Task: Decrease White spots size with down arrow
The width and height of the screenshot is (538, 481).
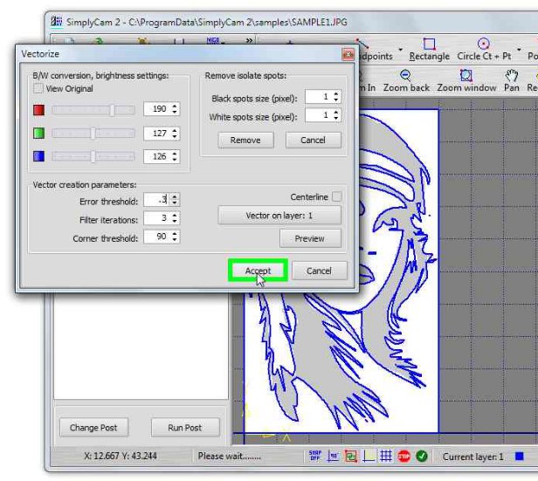Action: 336,119
